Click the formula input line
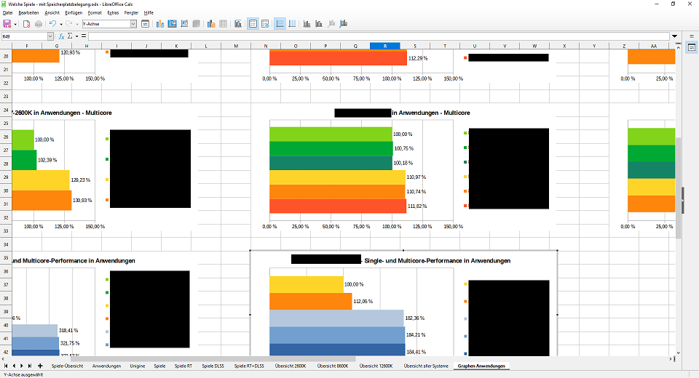The height and width of the screenshot is (378, 699). [379, 36]
